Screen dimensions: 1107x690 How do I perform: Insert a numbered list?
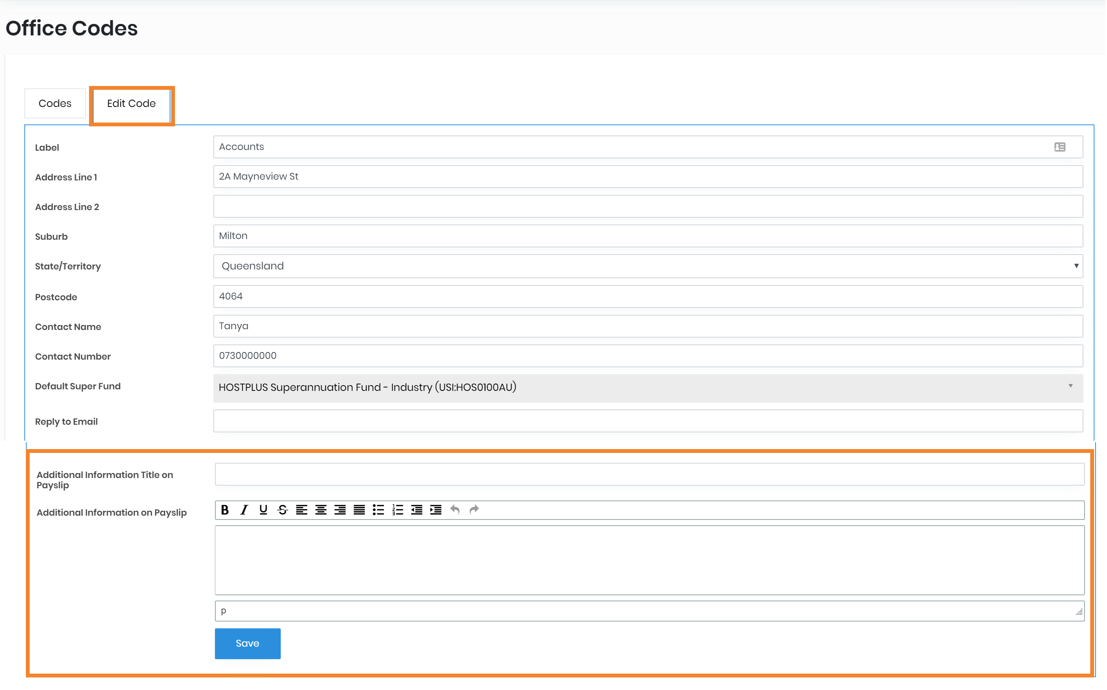[398, 510]
